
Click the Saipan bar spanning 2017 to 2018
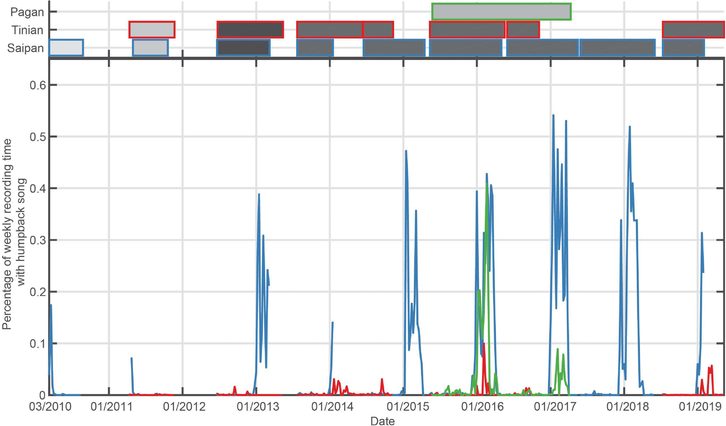point(617,48)
